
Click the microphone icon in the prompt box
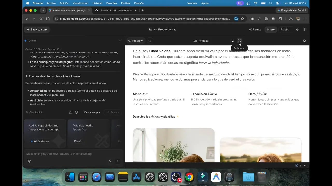point(110,161)
